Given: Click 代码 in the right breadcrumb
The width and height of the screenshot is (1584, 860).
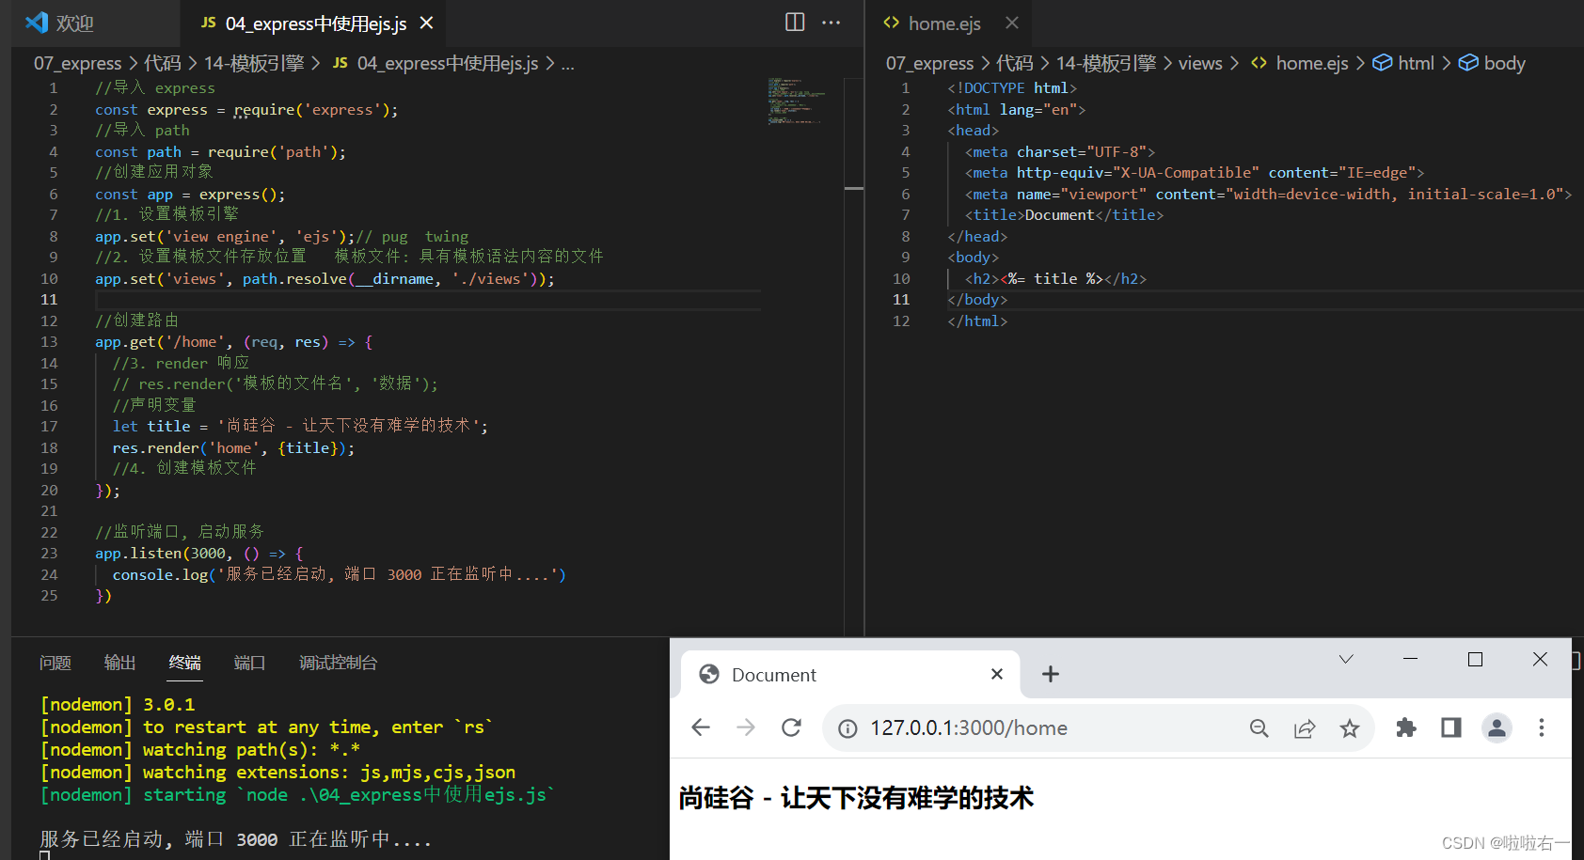Looking at the screenshot, I should tap(1015, 63).
